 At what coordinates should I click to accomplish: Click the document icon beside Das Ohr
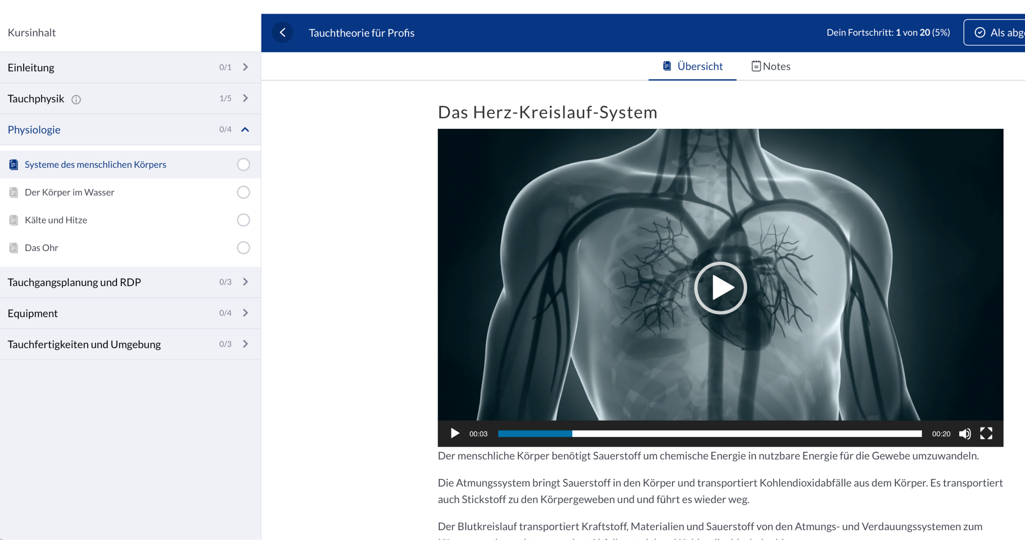pos(14,248)
